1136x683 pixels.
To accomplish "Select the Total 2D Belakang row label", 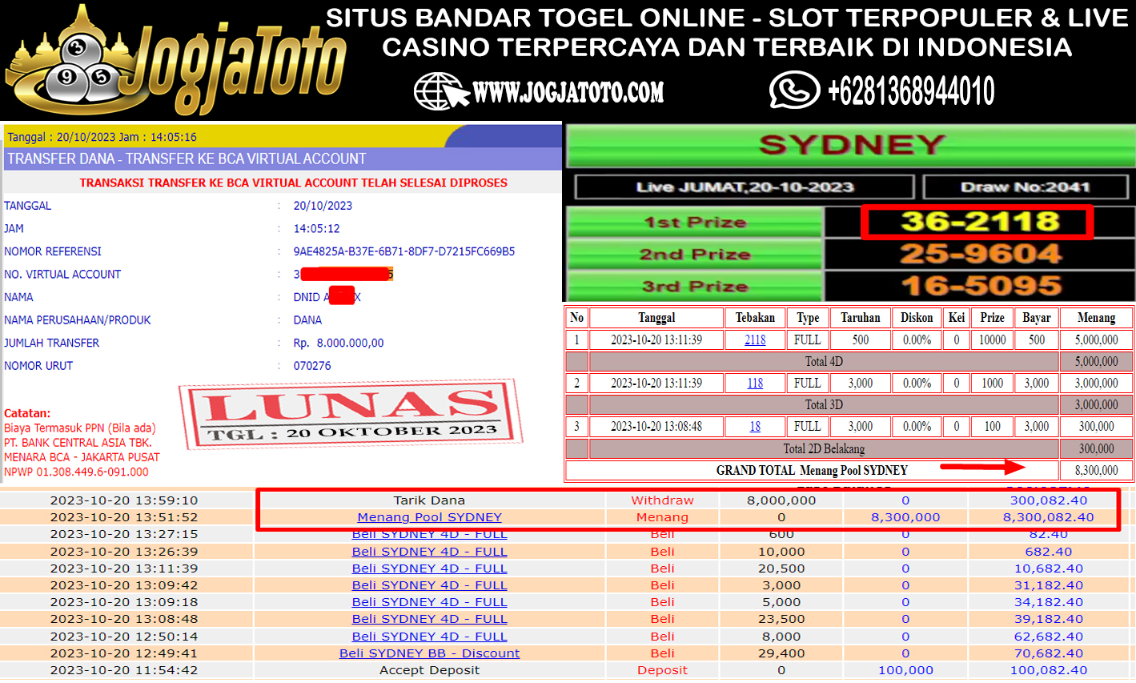I will pyautogui.click(x=824, y=448).
